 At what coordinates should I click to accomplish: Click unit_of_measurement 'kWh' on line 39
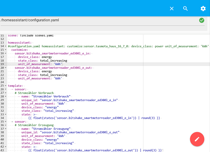tap(44, 136)
